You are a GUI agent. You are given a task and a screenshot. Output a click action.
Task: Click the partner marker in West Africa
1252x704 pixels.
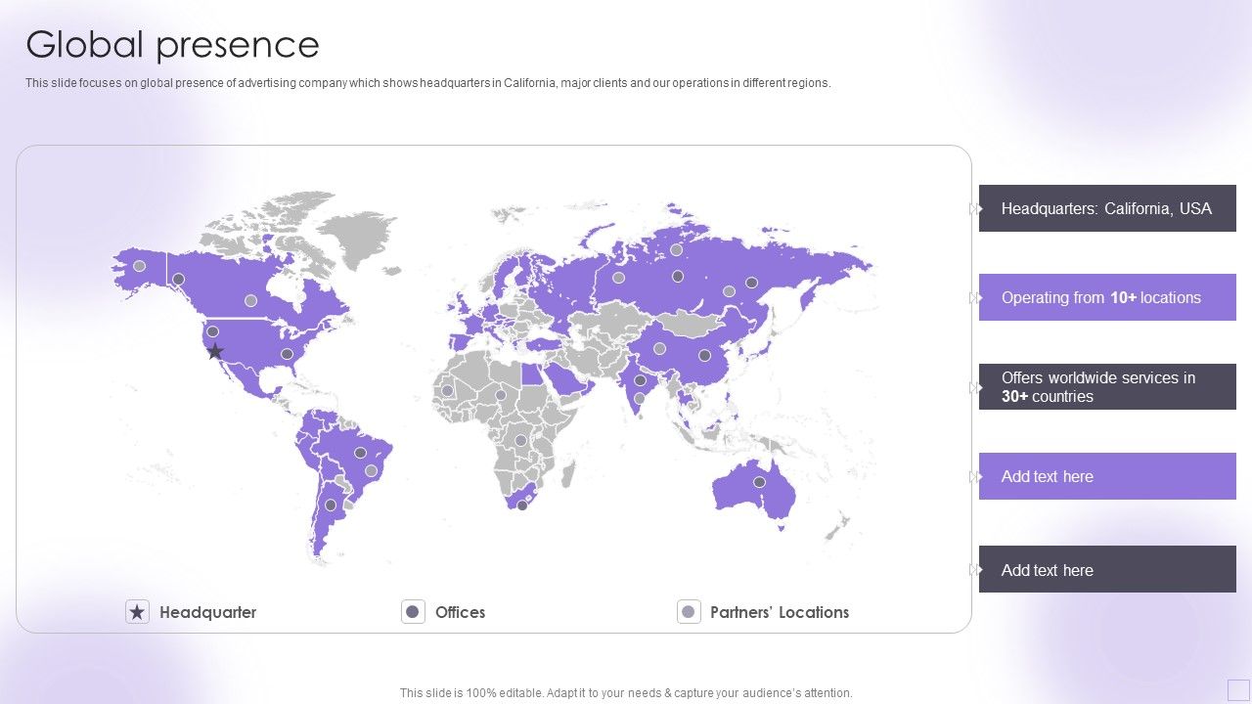click(x=447, y=390)
